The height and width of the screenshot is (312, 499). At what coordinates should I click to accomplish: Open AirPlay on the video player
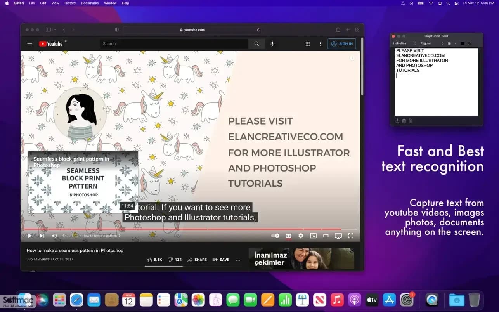(x=338, y=236)
